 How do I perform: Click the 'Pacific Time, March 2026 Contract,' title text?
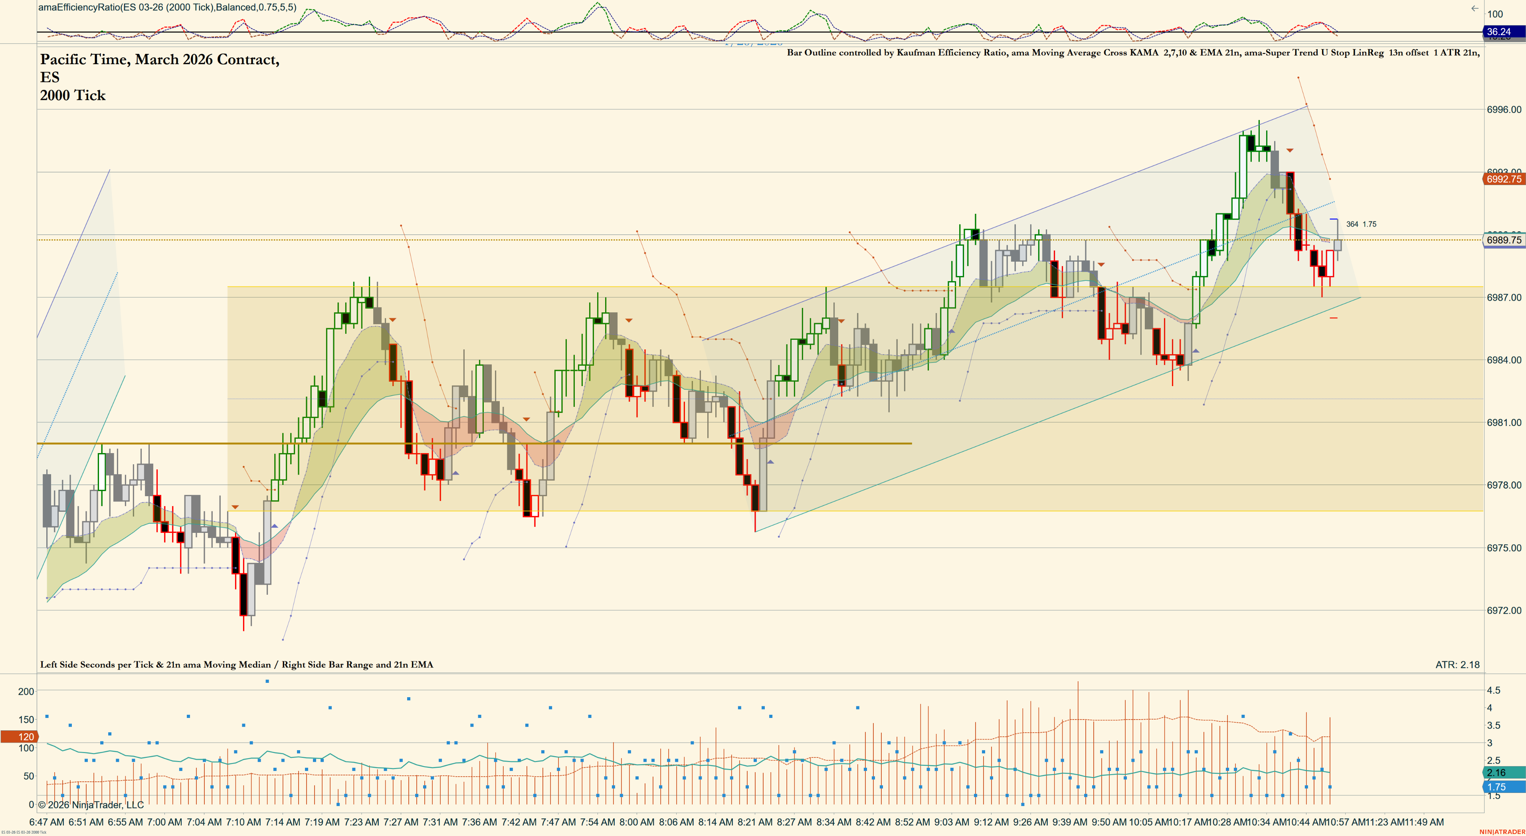[160, 59]
